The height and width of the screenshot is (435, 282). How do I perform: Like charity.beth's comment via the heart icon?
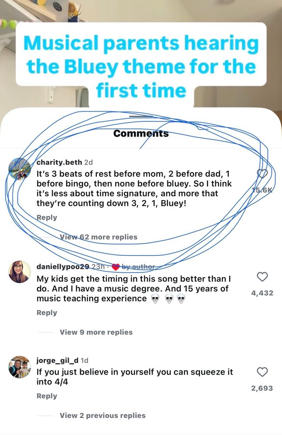coord(262,174)
